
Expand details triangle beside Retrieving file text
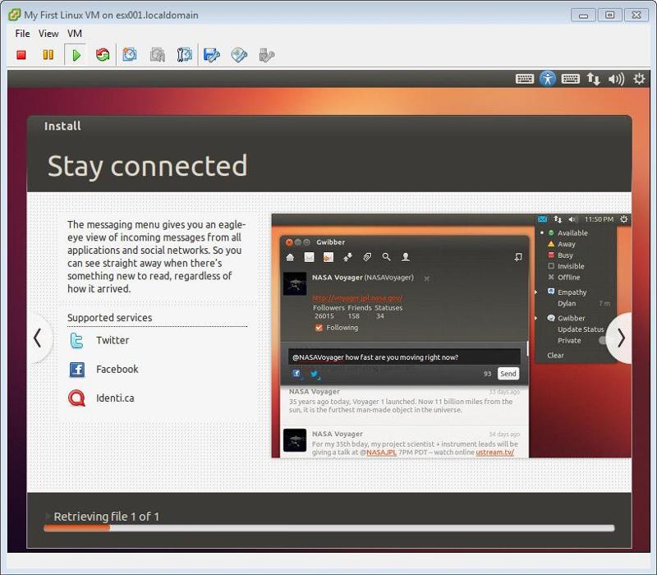[48, 516]
